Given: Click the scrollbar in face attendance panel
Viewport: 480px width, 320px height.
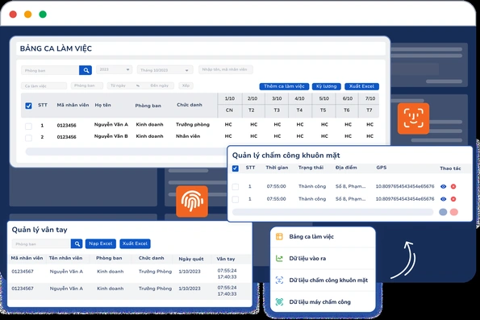Looking at the screenshot, I should point(332,212).
